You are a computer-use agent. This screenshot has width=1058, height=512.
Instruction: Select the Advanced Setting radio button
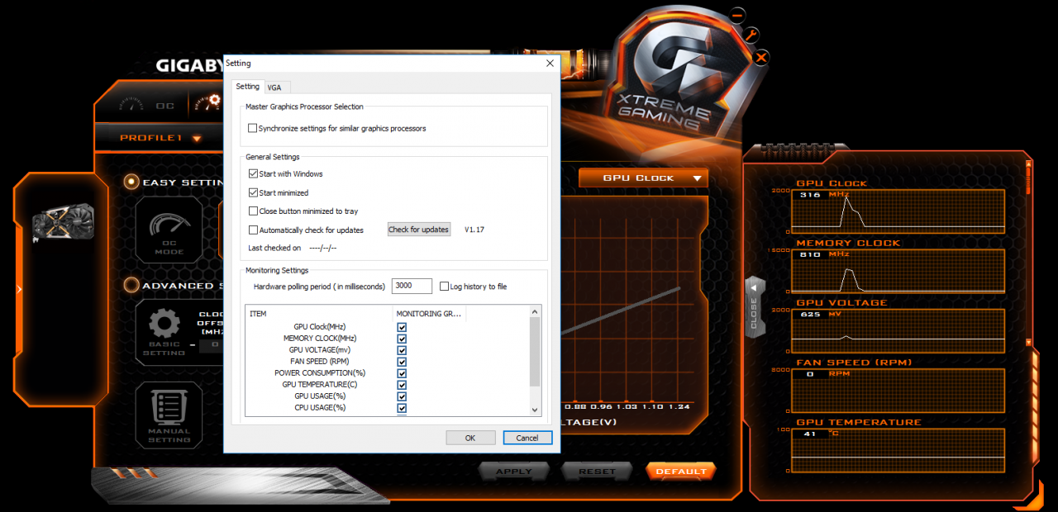[131, 285]
